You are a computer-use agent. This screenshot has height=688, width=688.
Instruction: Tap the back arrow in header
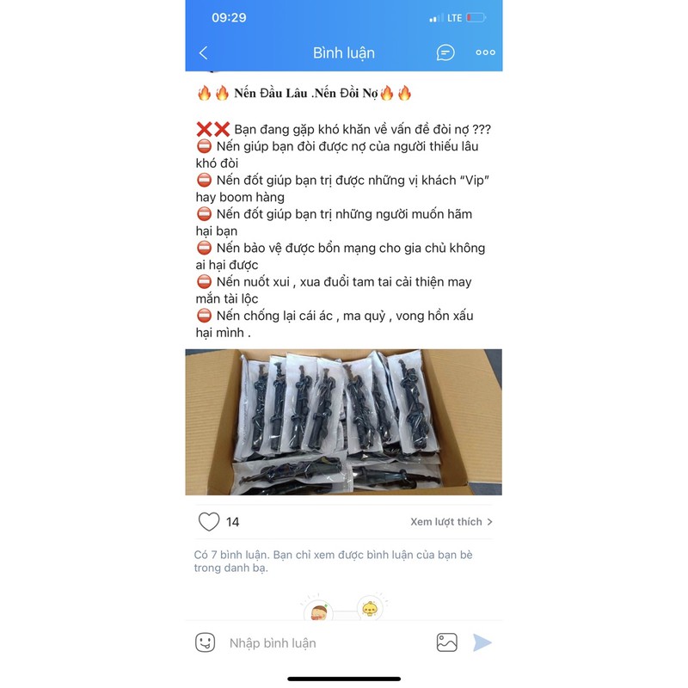pos(203,53)
